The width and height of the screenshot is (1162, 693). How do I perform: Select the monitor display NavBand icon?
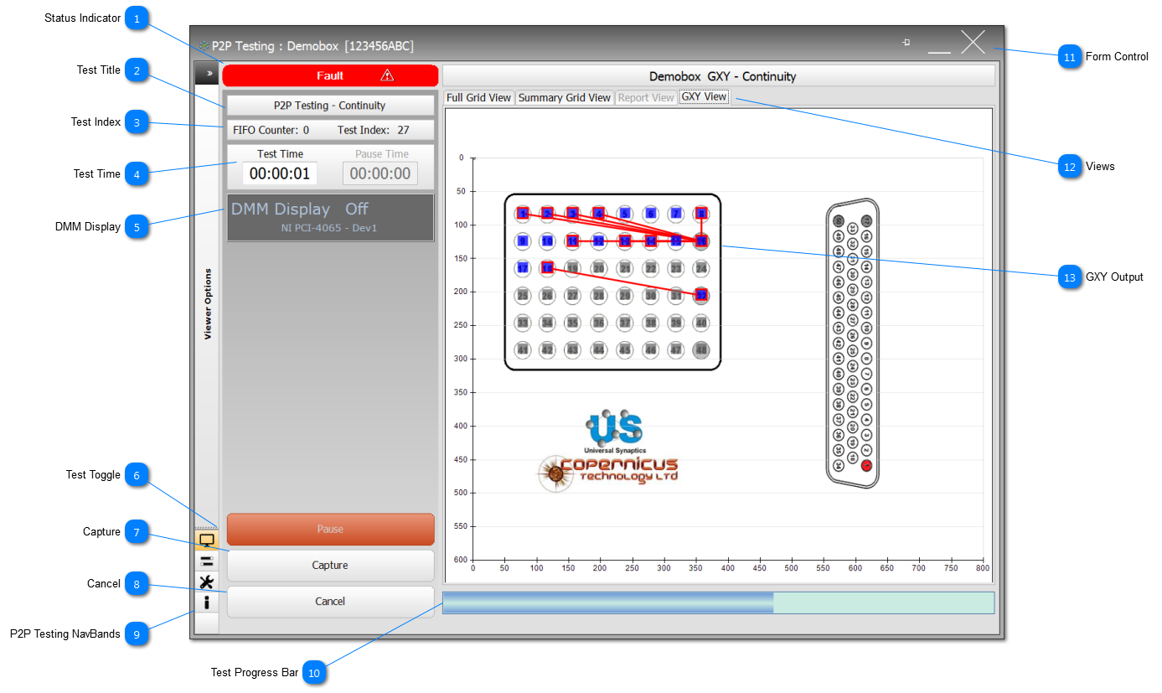[206, 540]
